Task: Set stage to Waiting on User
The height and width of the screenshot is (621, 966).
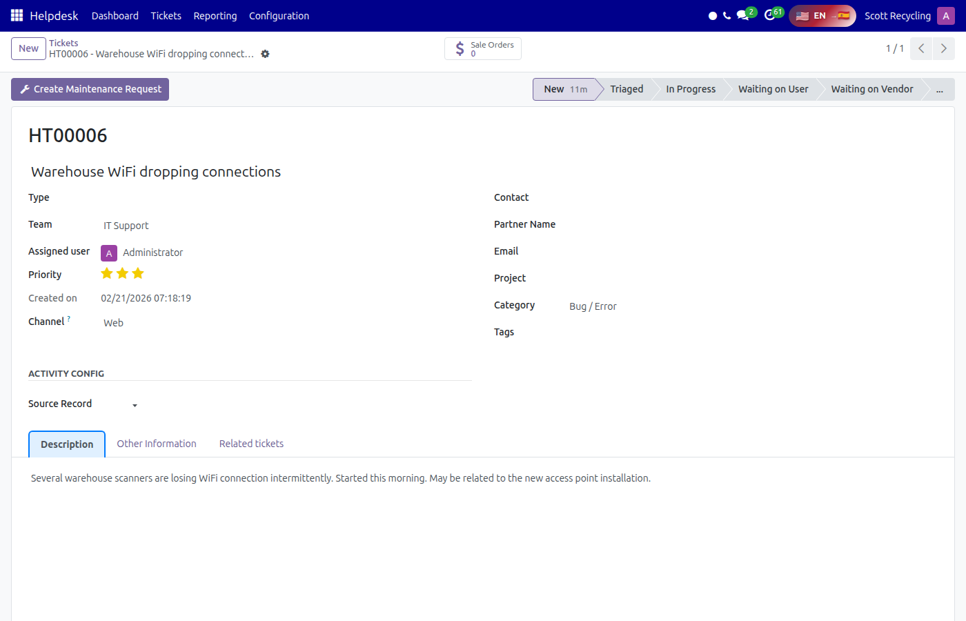Action: click(773, 89)
